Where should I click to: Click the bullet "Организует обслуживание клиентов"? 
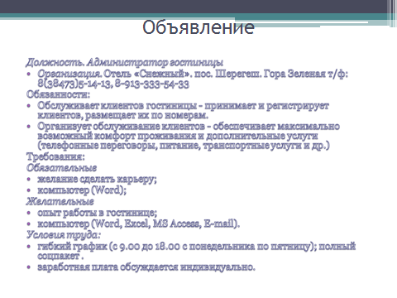189,136
